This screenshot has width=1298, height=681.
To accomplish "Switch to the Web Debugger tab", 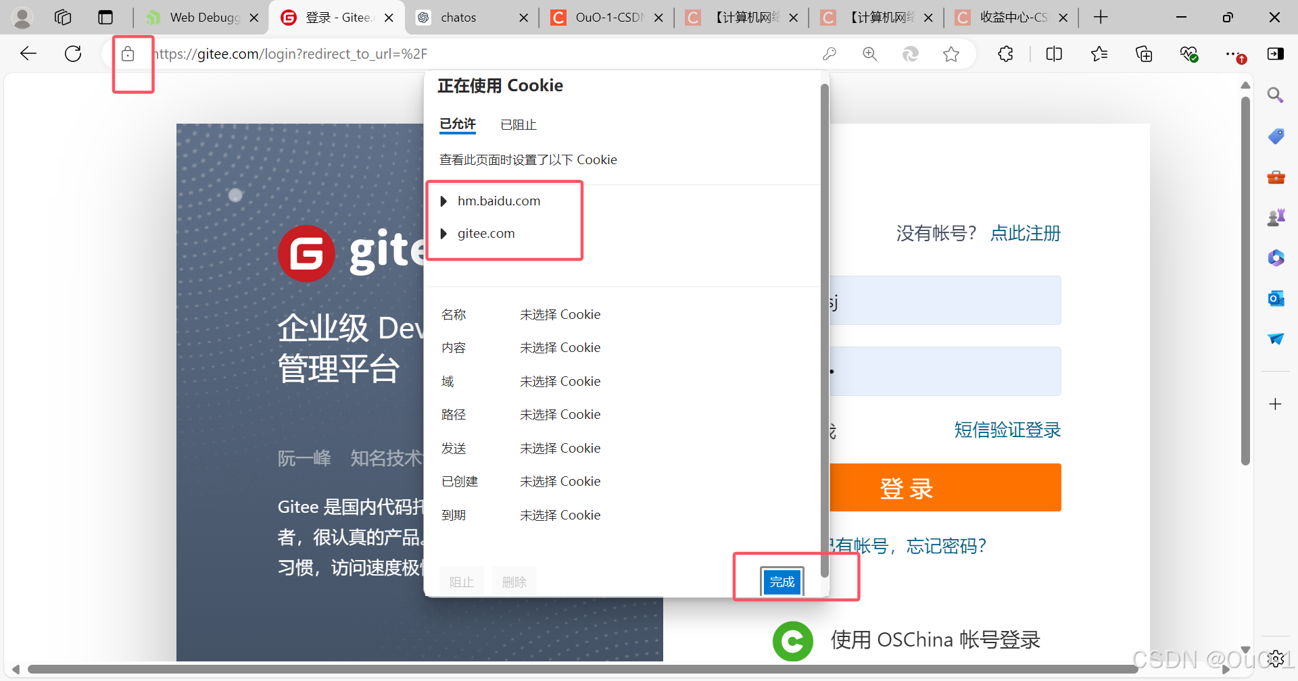I will [204, 18].
